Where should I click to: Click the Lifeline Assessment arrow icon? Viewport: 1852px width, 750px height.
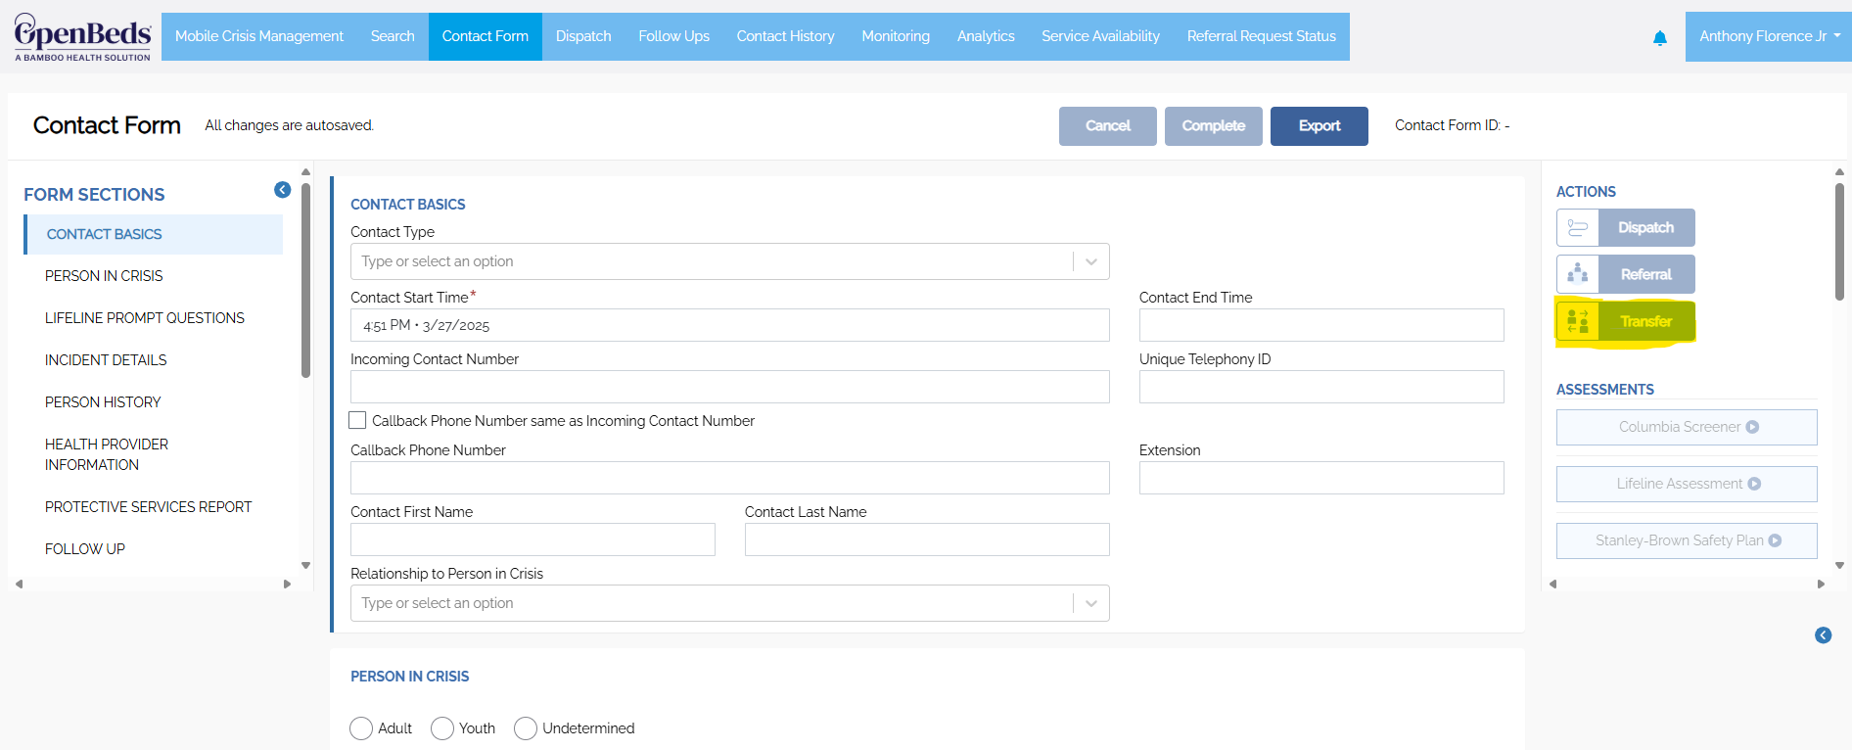click(1754, 484)
